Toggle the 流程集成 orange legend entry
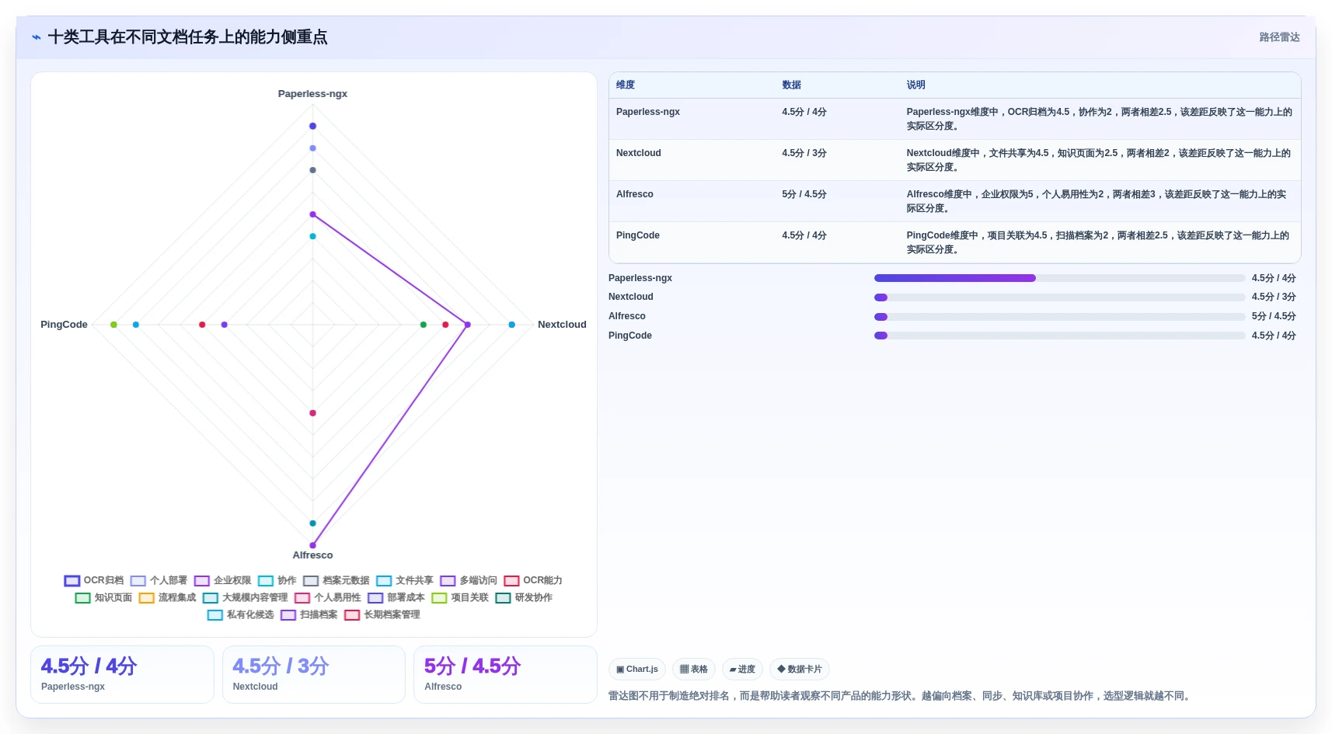The width and height of the screenshot is (1332, 734). [168, 597]
